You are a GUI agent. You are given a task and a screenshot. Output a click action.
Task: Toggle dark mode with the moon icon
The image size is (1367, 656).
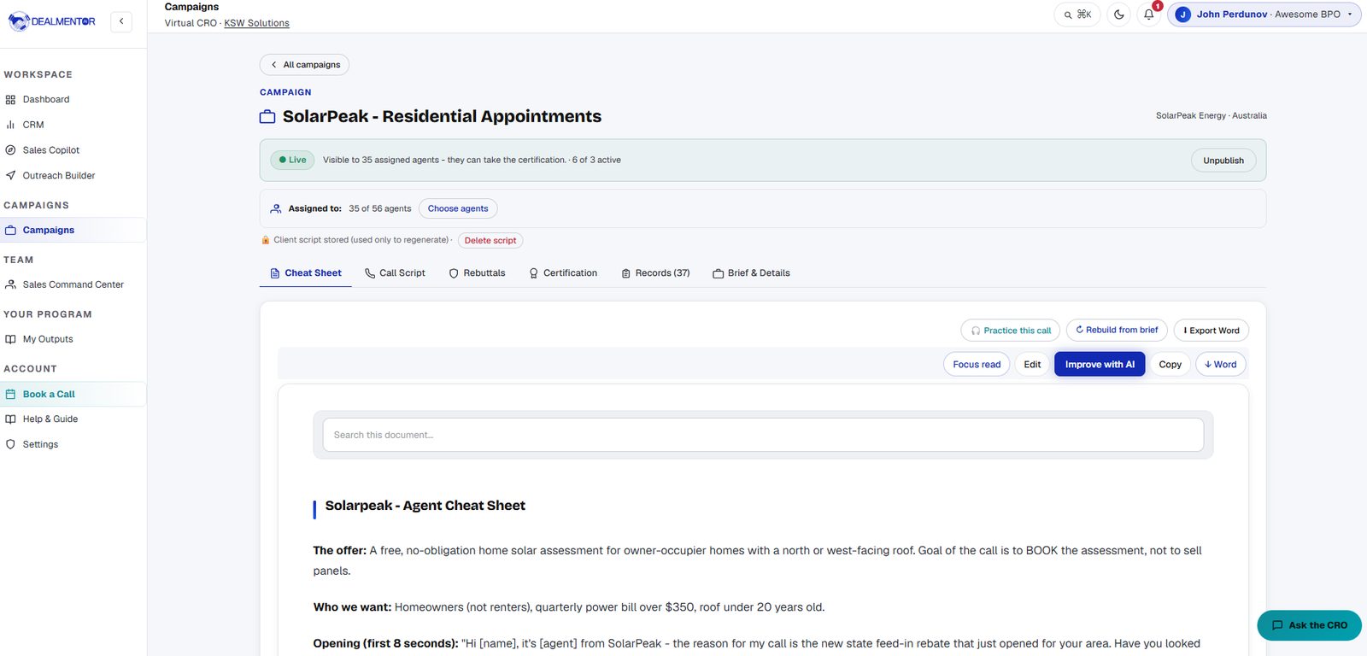[1119, 15]
